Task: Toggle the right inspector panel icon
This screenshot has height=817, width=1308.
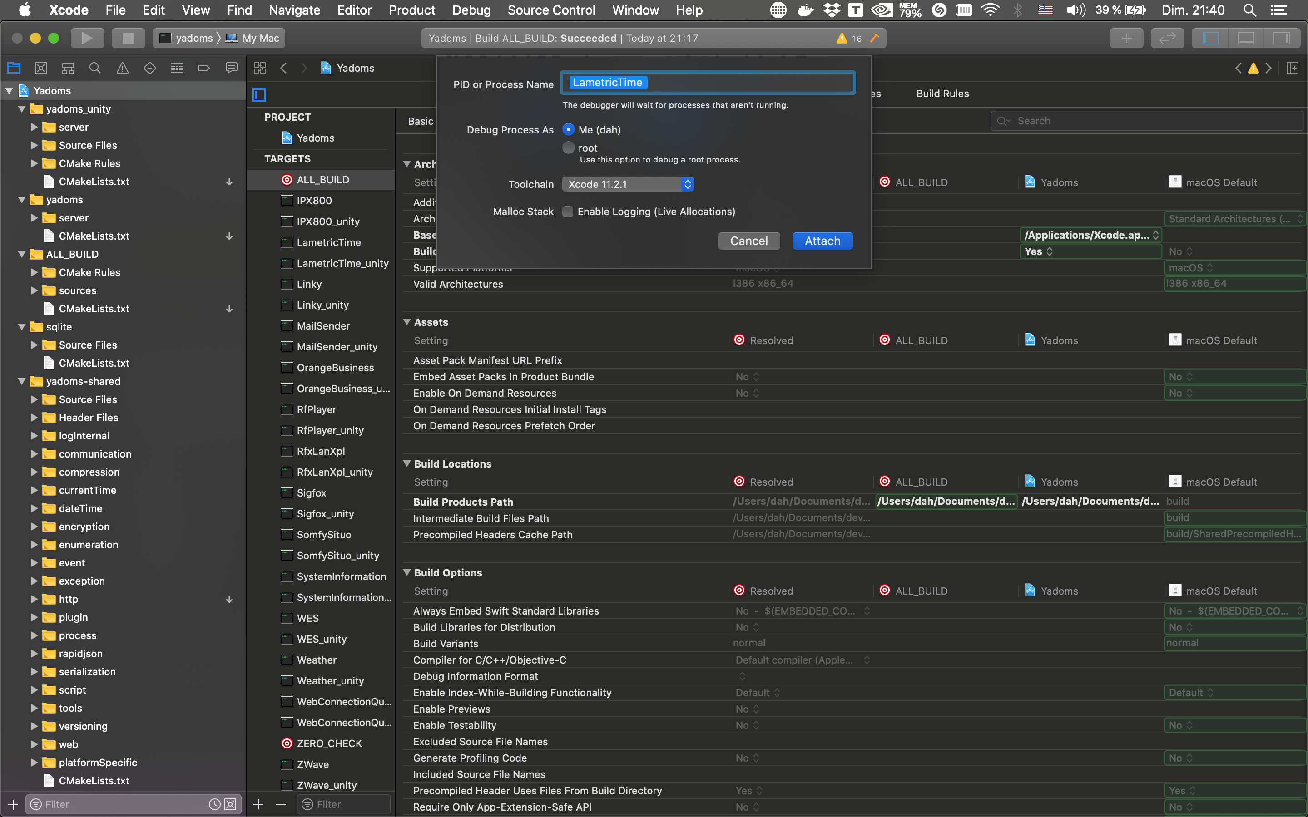Action: click(x=1282, y=38)
